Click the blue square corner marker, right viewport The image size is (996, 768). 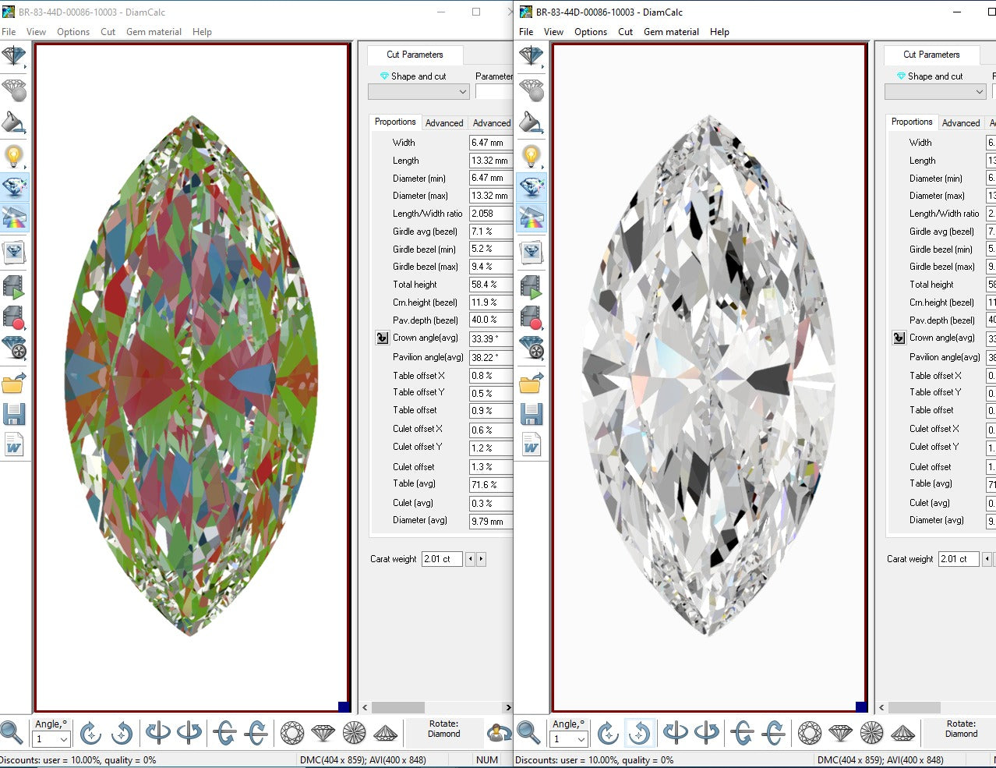861,706
